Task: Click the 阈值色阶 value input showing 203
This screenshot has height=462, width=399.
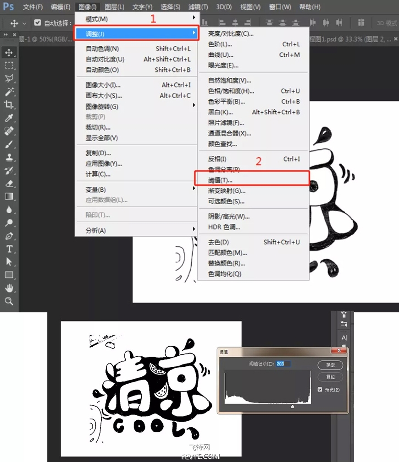Action: pyautogui.click(x=283, y=364)
